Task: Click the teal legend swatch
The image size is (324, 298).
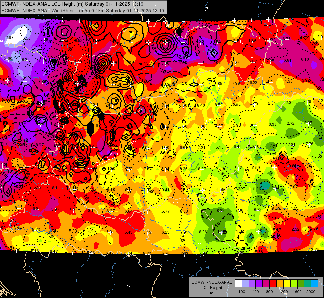Action: 307,283
